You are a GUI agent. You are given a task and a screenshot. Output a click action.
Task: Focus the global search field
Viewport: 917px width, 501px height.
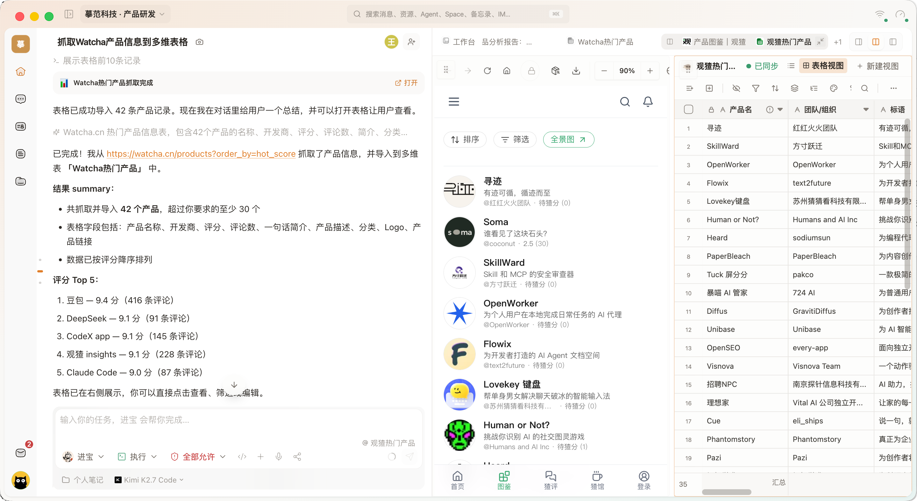click(x=458, y=14)
